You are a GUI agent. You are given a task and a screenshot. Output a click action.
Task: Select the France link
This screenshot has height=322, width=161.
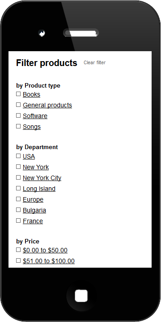33,221
